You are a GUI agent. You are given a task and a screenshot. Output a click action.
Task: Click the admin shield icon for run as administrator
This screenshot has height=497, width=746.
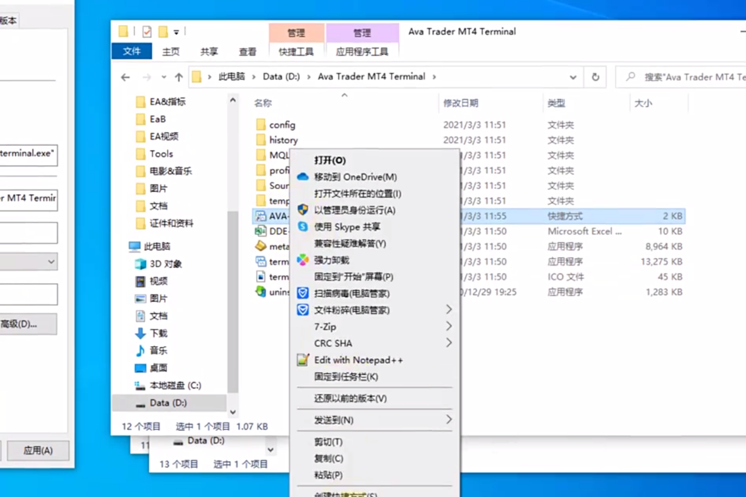pyautogui.click(x=303, y=210)
